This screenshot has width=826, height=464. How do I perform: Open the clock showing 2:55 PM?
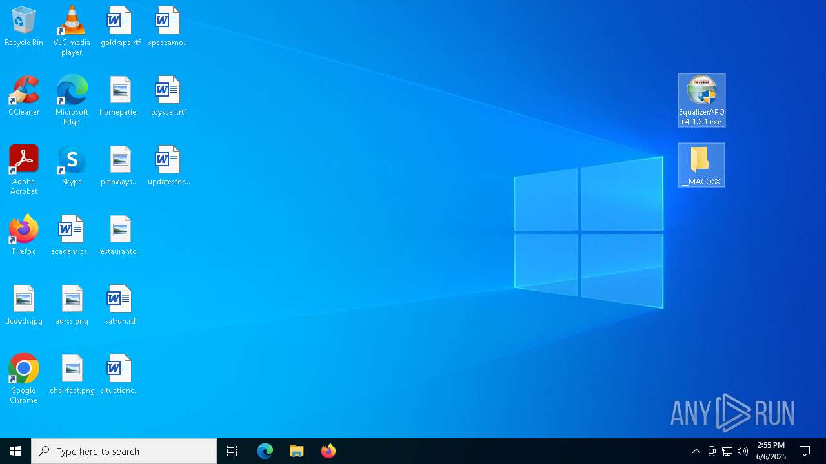[771, 451]
